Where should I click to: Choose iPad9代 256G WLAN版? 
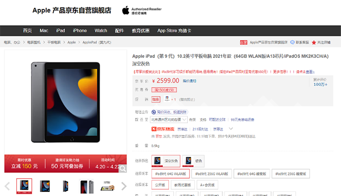[211, 174]
